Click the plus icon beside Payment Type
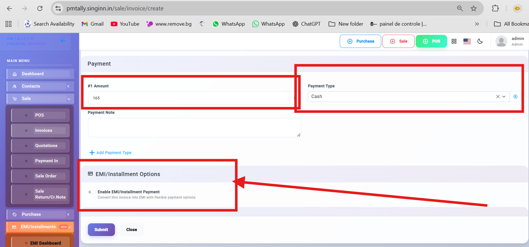The image size is (529, 247). [x=515, y=97]
